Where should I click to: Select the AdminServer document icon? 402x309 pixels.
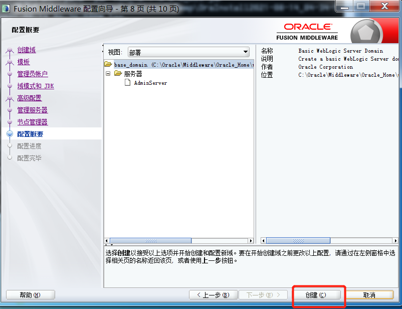click(x=127, y=82)
